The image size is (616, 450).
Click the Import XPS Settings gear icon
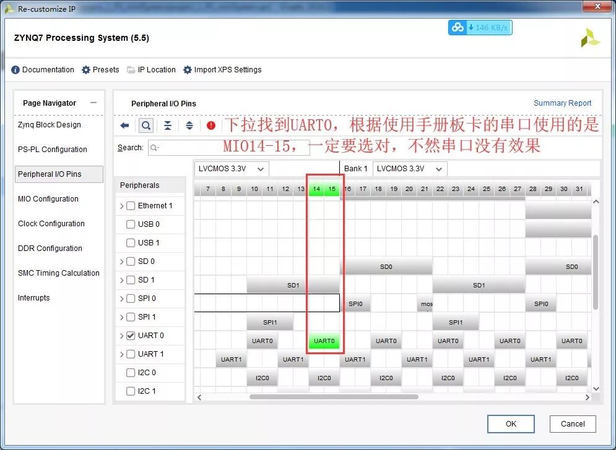pyautogui.click(x=188, y=70)
